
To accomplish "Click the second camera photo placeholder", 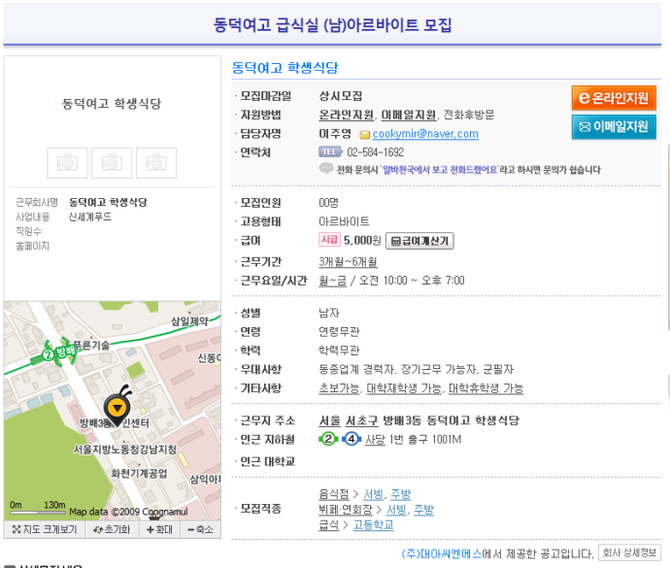I will (112, 163).
